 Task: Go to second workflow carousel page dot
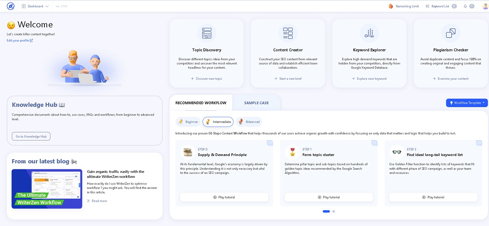click(x=334, y=211)
